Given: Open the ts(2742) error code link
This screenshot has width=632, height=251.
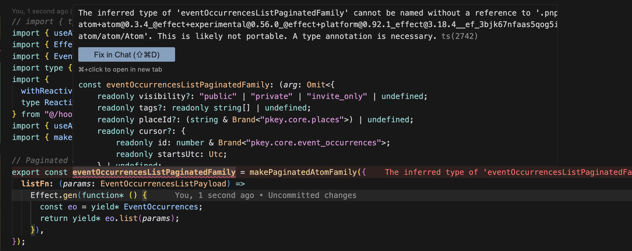Looking at the screenshot, I should coord(459,36).
